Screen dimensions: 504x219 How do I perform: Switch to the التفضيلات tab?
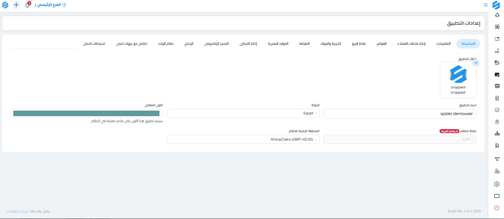point(444,44)
